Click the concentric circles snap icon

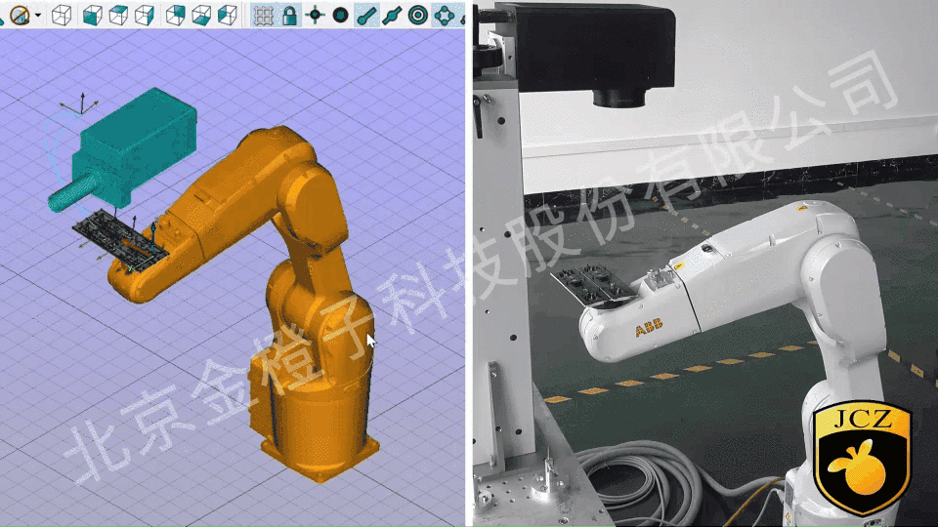click(417, 15)
